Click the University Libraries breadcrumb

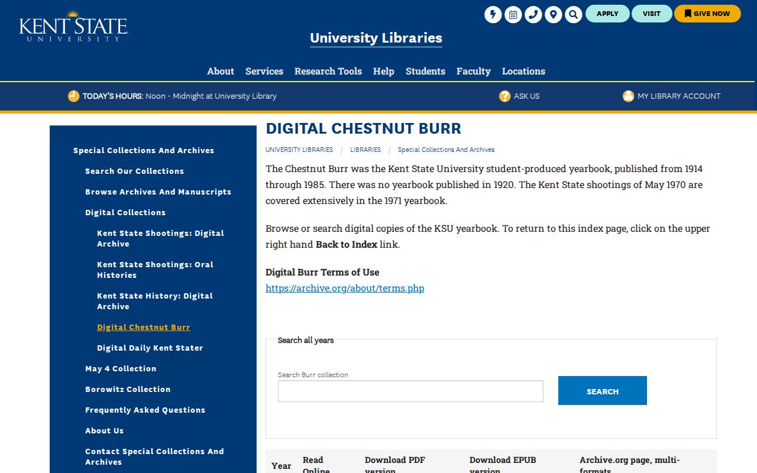point(299,150)
